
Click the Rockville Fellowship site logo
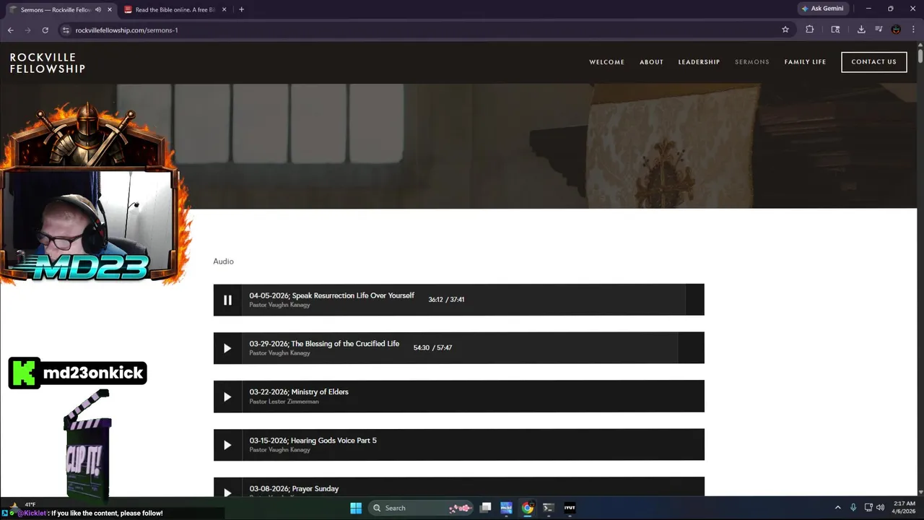(48, 63)
